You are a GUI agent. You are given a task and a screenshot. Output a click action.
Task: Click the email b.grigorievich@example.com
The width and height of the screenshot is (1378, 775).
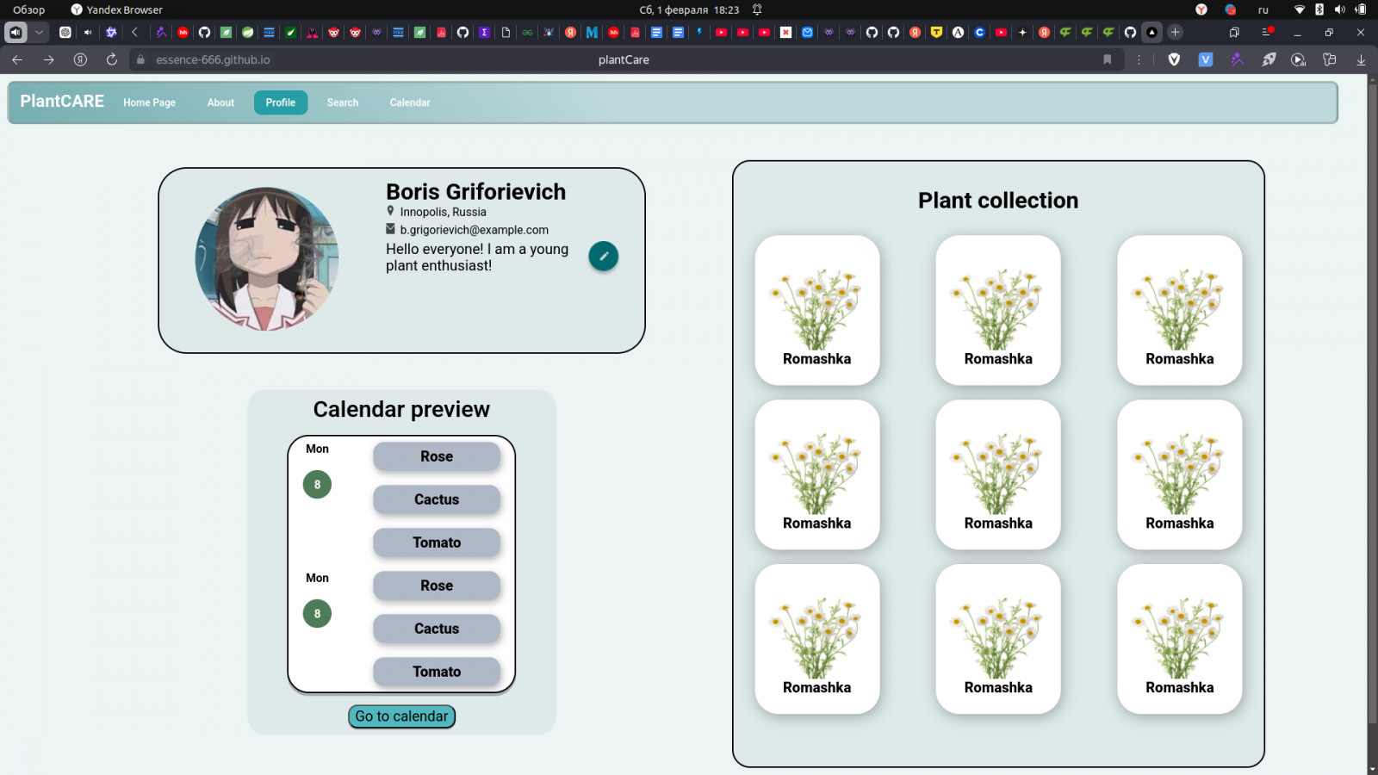(x=475, y=230)
